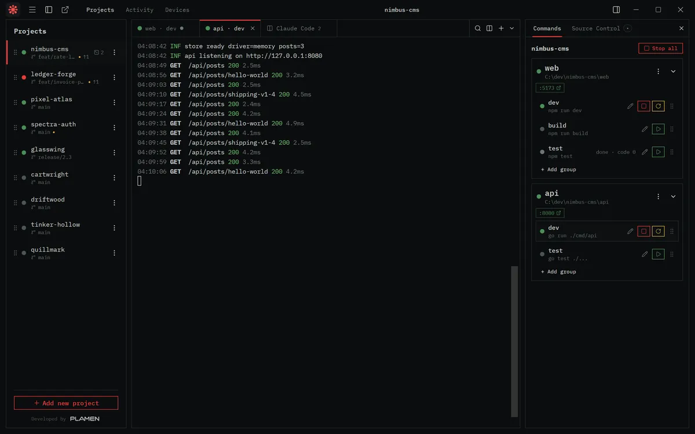Open nimbus-cms project options menu
The image size is (695, 434).
click(x=114, y=53)
